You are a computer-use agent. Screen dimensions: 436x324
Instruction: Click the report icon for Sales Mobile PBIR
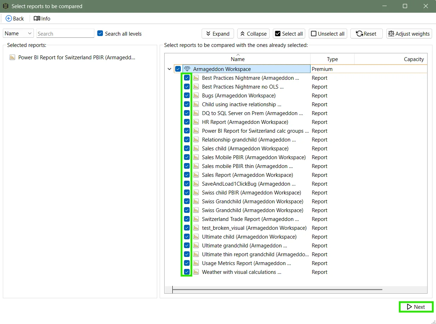click(196, 157)
